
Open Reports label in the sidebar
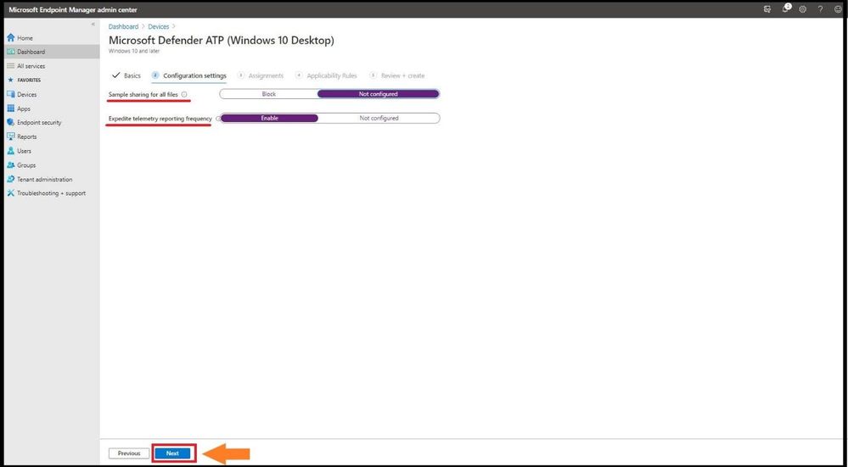coord(27,136)
